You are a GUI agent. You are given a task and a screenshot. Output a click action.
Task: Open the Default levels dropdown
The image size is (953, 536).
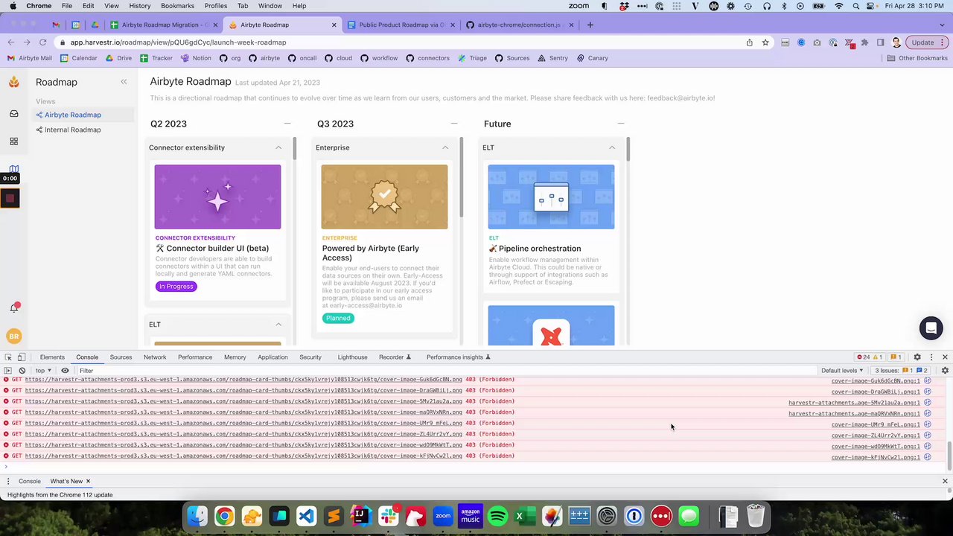pyautogui.click(x=842, y=370)
